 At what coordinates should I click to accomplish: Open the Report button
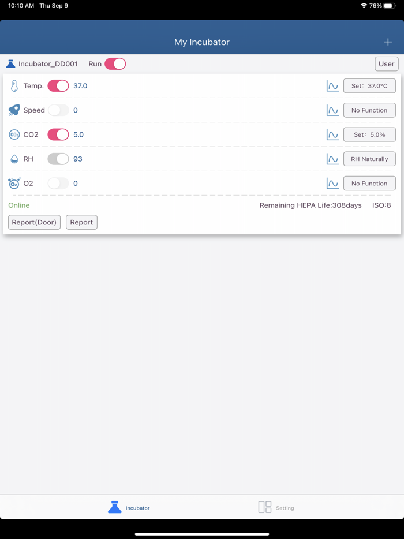(x=81, y=222)
